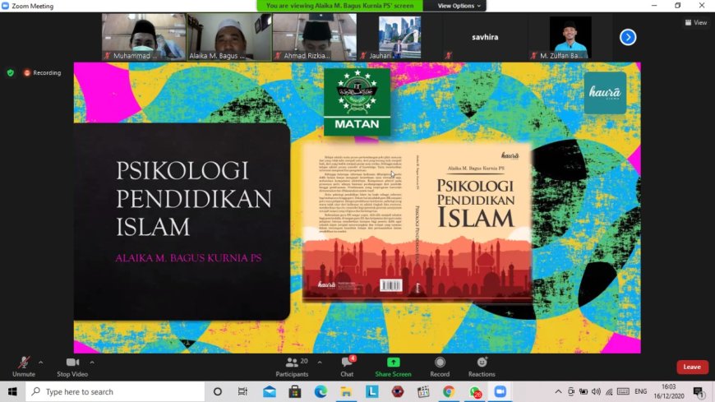Select Ahmad Rizkia video thumbnail
Viewport: 715px width, 402px height.
315,37
